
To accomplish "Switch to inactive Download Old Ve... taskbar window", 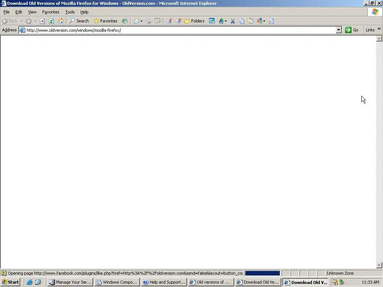I will [258, 282].
